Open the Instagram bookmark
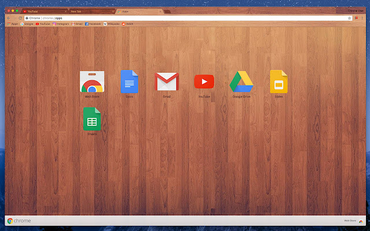Image resolution: width=370 pixels, height=231 pixels. (x=61, y=24)
